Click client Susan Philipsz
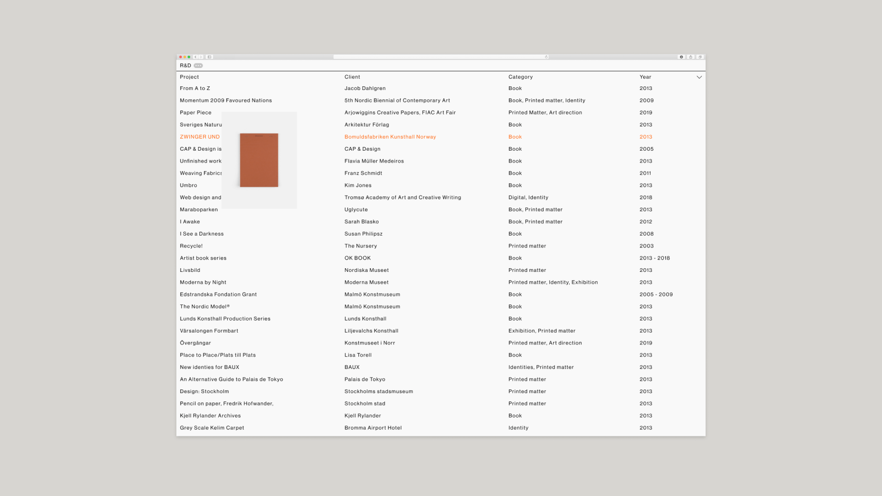This screenshot has width=882, height=496. coord(363,234)
